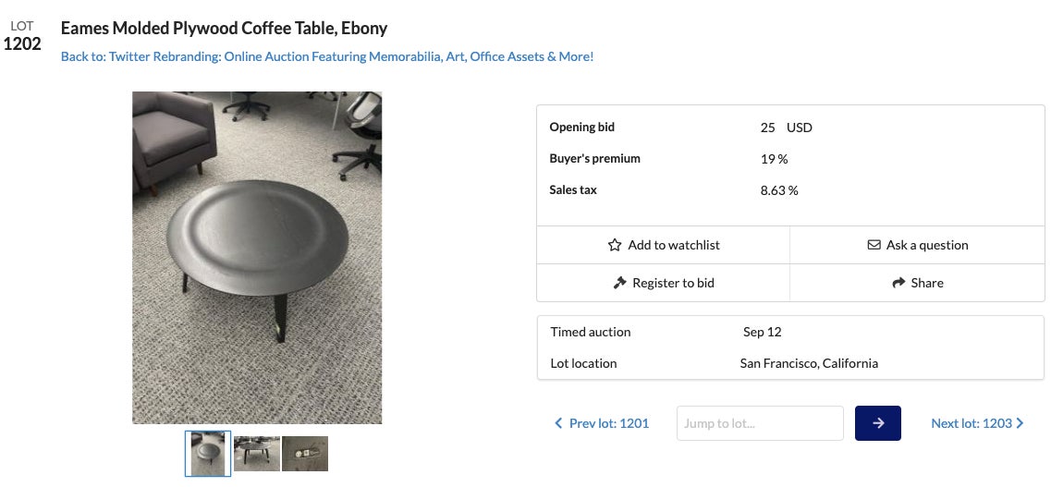Click the envelope icon for Ask a question
This screenshot has height=487, width=1051.
click(x=874, y=245)
